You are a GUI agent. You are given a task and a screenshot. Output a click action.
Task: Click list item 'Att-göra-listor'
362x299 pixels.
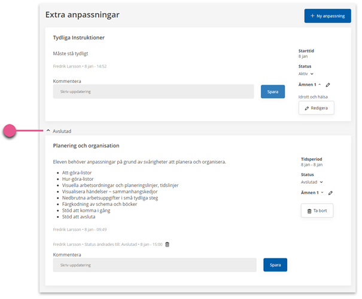77,172
